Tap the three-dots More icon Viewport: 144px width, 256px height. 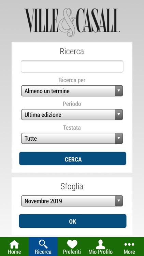pos(129,244)
